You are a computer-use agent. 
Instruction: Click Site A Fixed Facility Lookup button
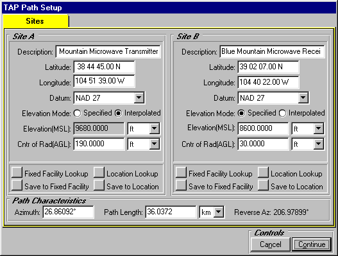[x=17, y=172]
